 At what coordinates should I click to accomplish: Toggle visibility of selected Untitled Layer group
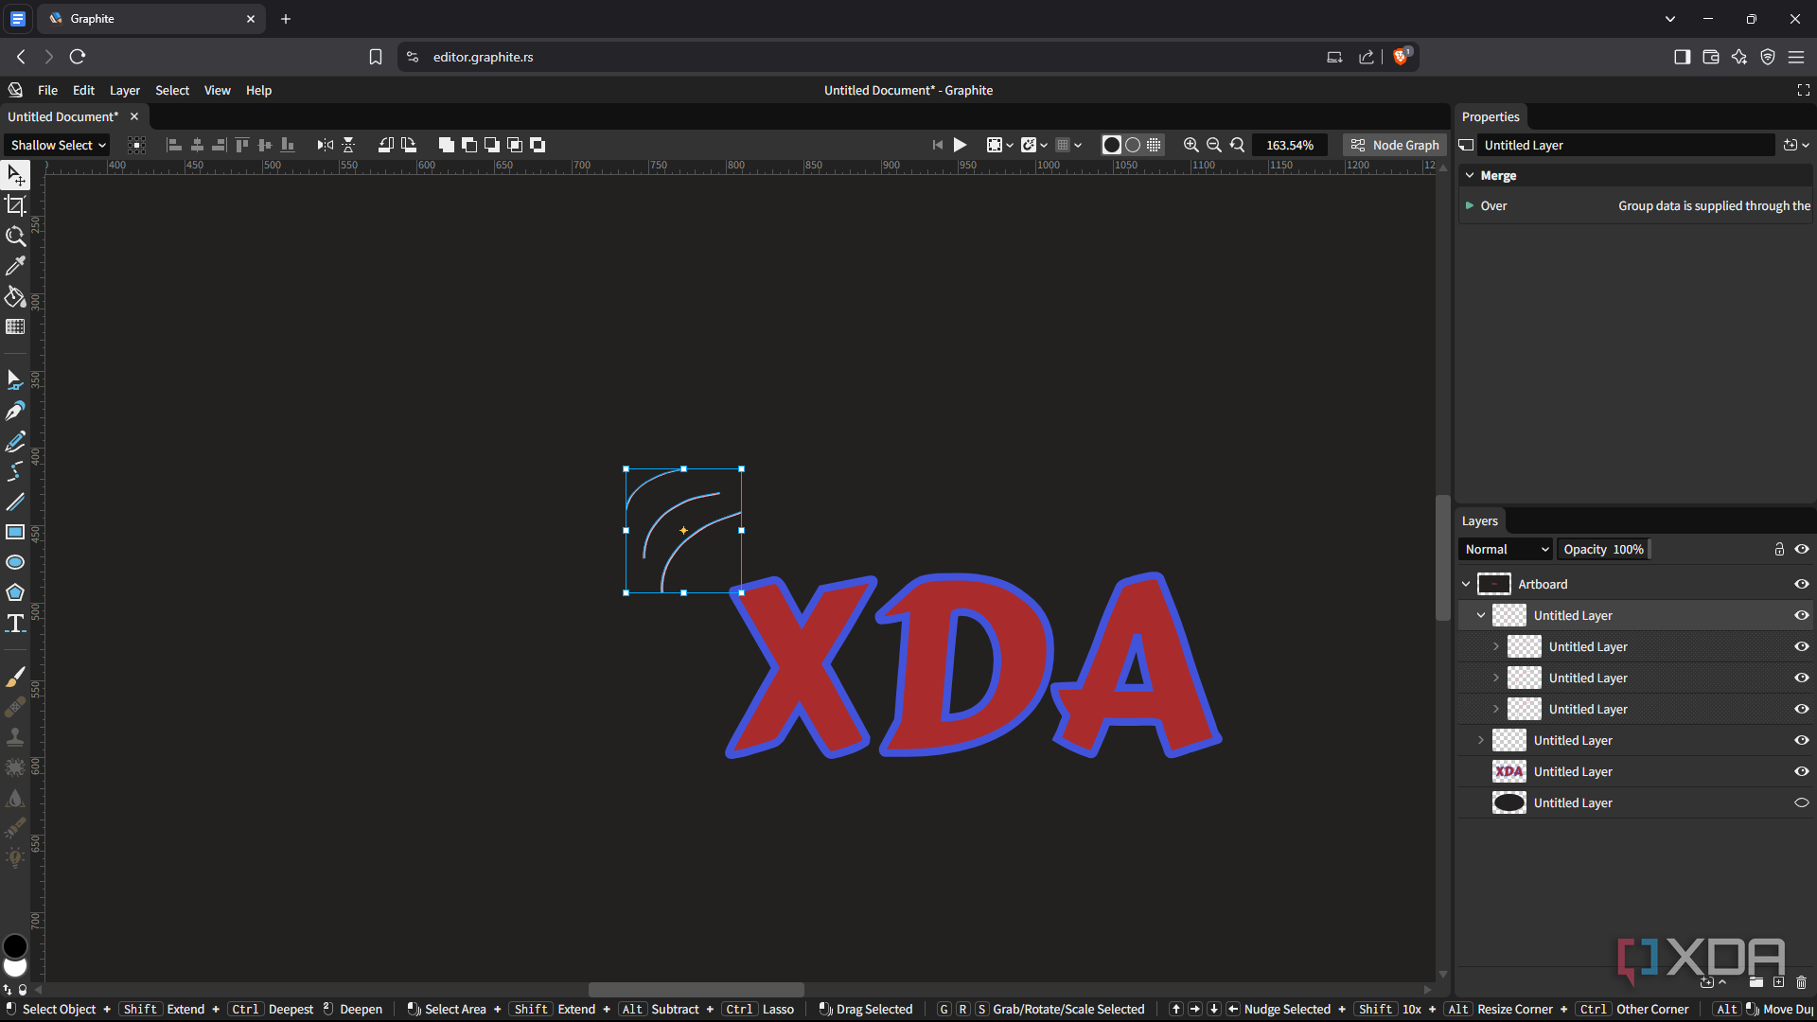(x=1801, y=615)
